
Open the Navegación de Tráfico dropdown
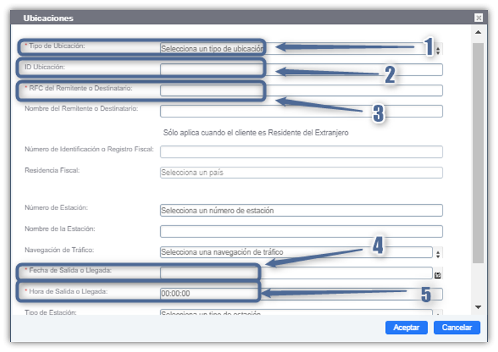tap(296, 252)
